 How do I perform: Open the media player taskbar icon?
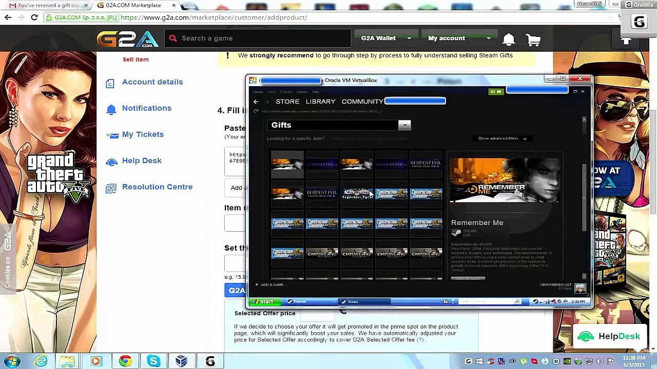tap(95, 361)
